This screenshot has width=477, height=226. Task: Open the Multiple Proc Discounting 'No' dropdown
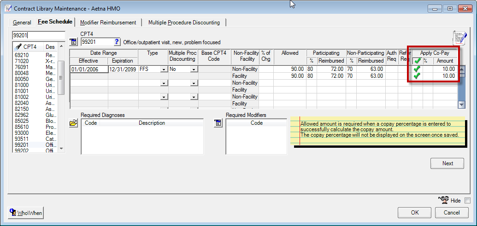194,69
